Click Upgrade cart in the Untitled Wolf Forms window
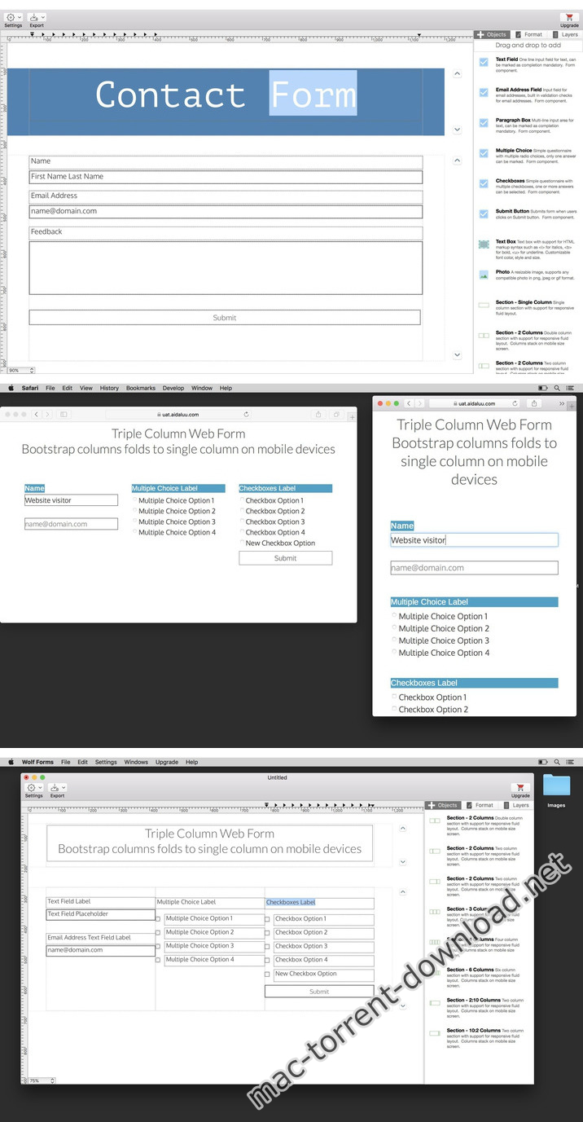Image resolution: width=583 pixels, height=1122 pixels. (x=520, y=788)
